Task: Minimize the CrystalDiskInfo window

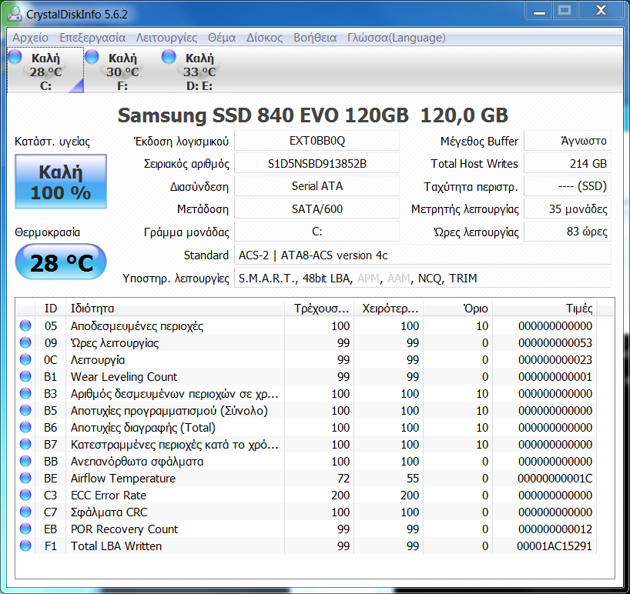Action: tap(539, 11)
